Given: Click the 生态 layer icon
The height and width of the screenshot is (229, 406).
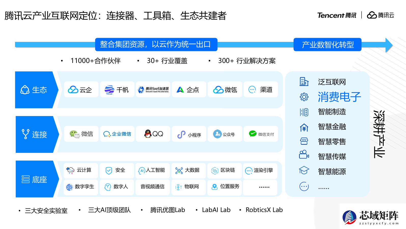Looking at the screenshot, I should click(25, 90).
